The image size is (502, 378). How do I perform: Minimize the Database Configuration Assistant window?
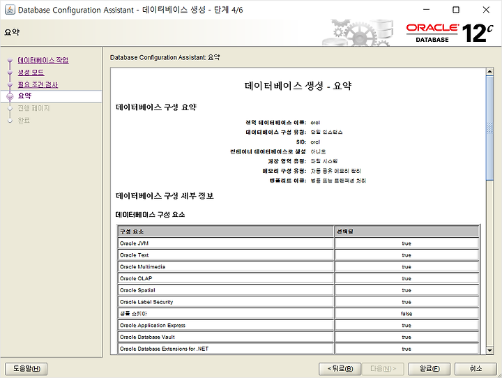pos(427,10)
